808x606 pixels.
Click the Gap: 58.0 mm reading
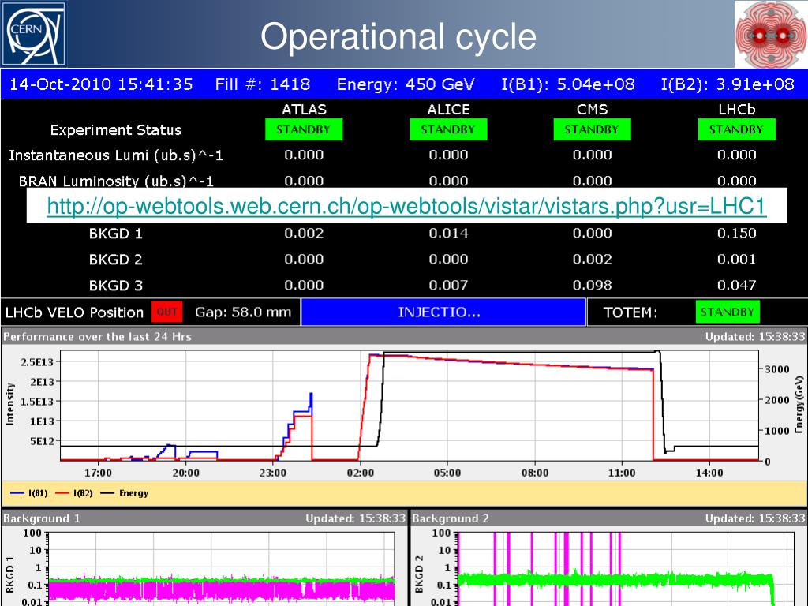243,312
